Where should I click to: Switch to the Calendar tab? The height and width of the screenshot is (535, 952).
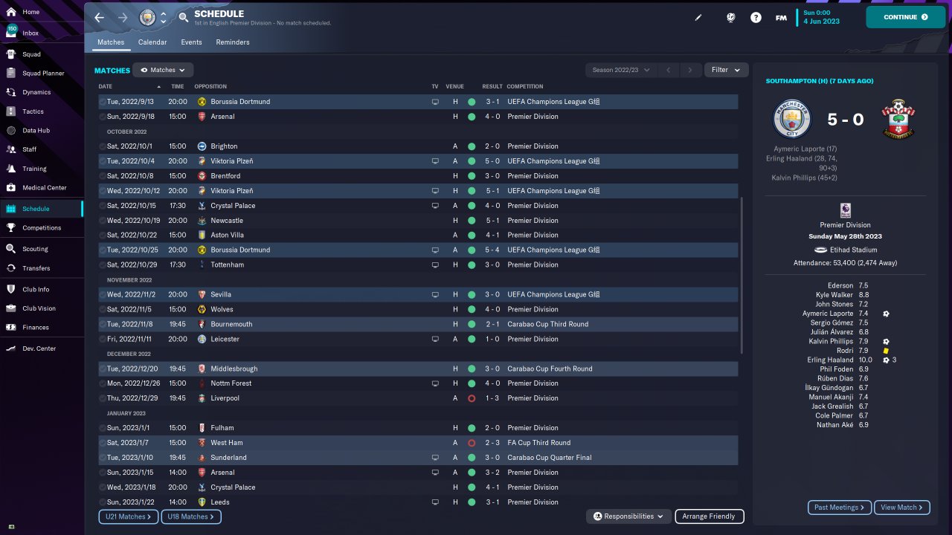click(x=152, y=42)
